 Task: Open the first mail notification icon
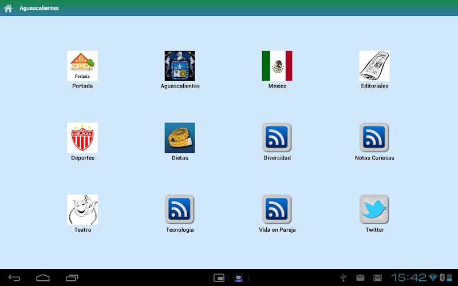[360, 278]
